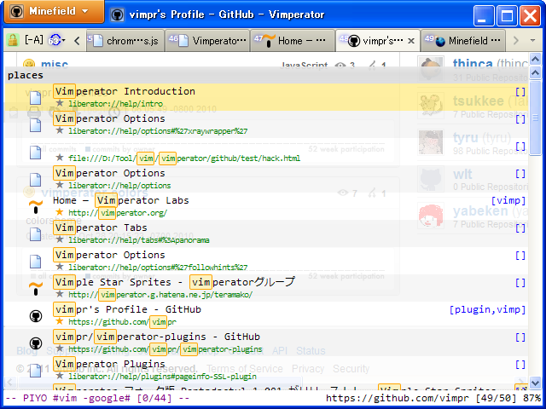This screenshot has width=546, height=409.
Task: Click scroll up arrow of completion list scrollbar
Action: [535, 73]
